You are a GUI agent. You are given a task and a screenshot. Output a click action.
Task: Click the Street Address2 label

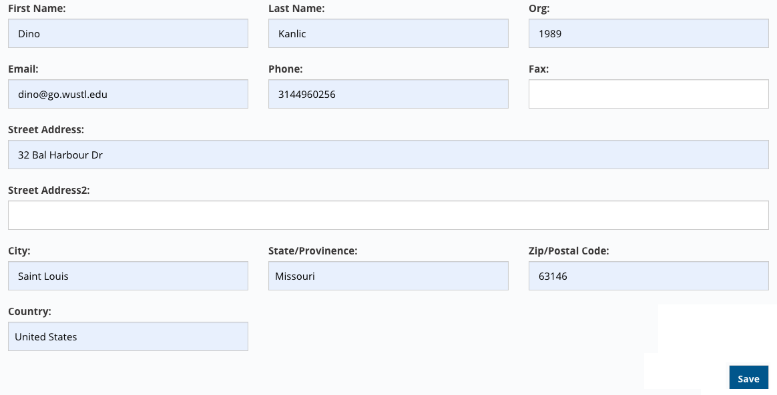[49, 191]
